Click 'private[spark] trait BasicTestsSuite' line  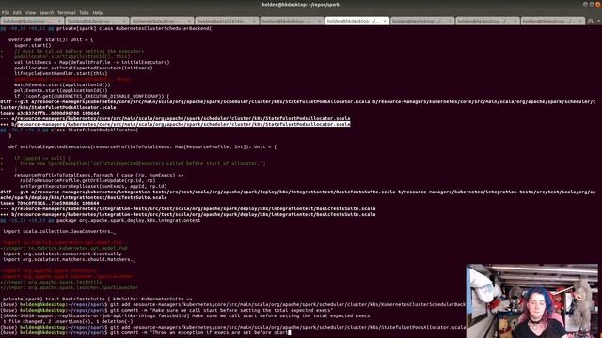pos(97,299)
